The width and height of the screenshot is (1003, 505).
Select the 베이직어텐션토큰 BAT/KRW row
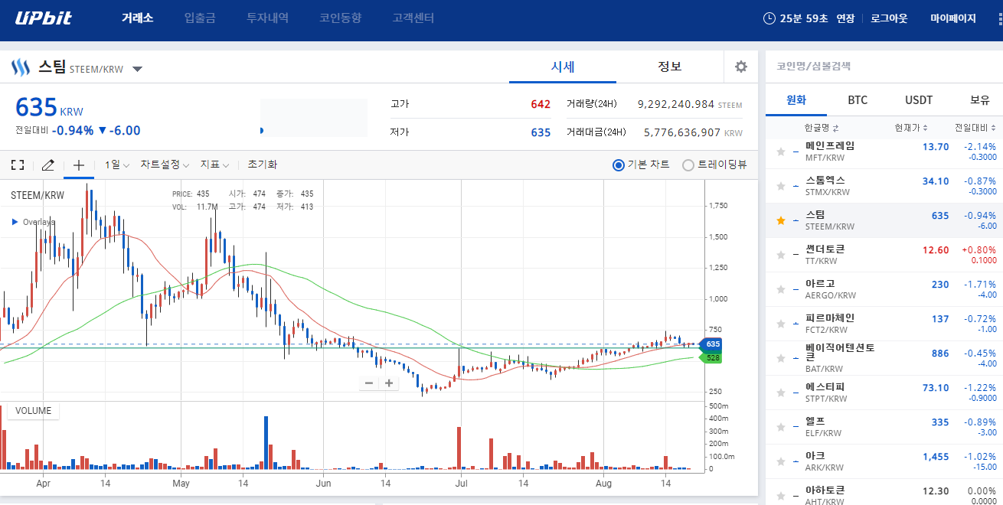tap(884, 358)
